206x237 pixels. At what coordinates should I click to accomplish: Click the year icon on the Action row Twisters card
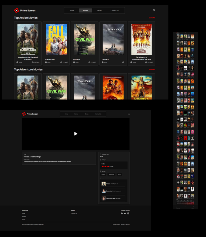(103, 62)
